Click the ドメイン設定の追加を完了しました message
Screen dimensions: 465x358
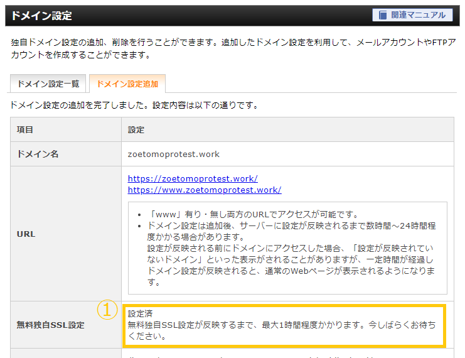pyautogui.click(x=134, y=105)
